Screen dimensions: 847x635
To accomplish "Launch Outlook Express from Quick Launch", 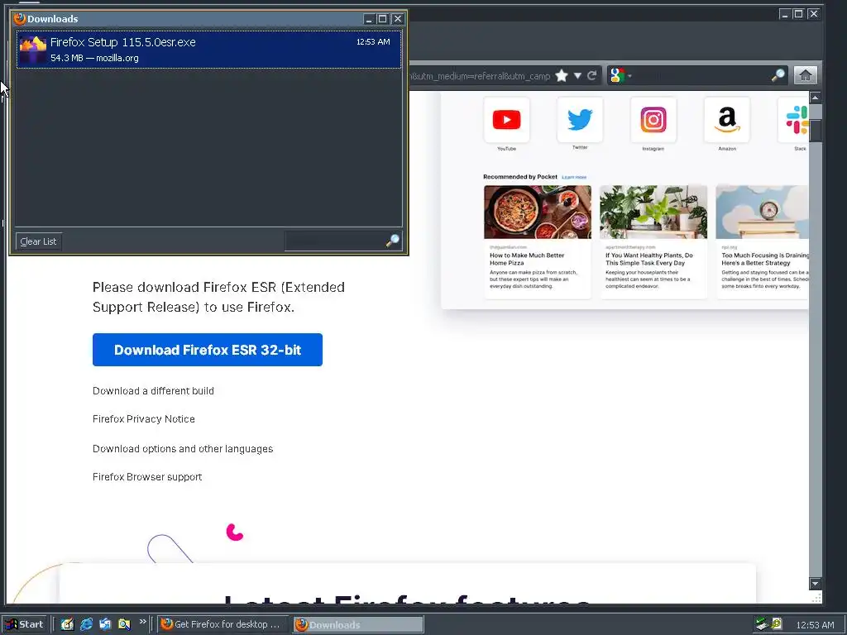I will [x=105, y=624].
